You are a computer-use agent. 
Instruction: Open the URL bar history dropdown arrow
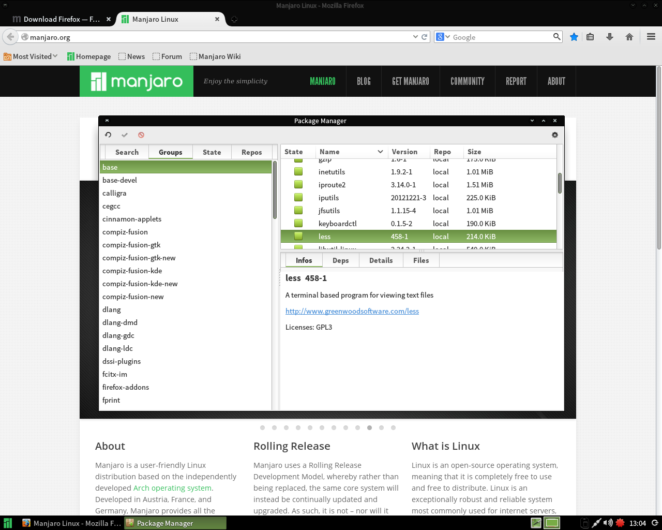click(x=415, y=37)
